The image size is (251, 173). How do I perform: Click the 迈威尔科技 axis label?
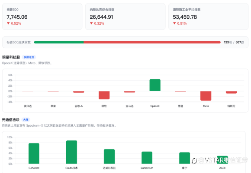point(109,168)
